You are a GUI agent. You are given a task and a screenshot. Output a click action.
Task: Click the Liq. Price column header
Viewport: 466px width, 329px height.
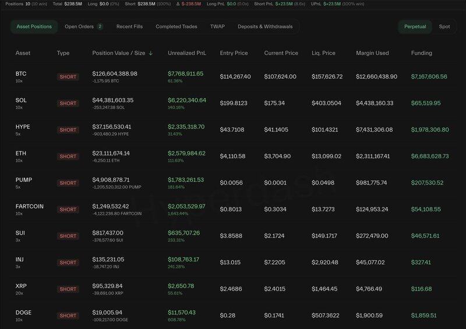tap(323, 53)
